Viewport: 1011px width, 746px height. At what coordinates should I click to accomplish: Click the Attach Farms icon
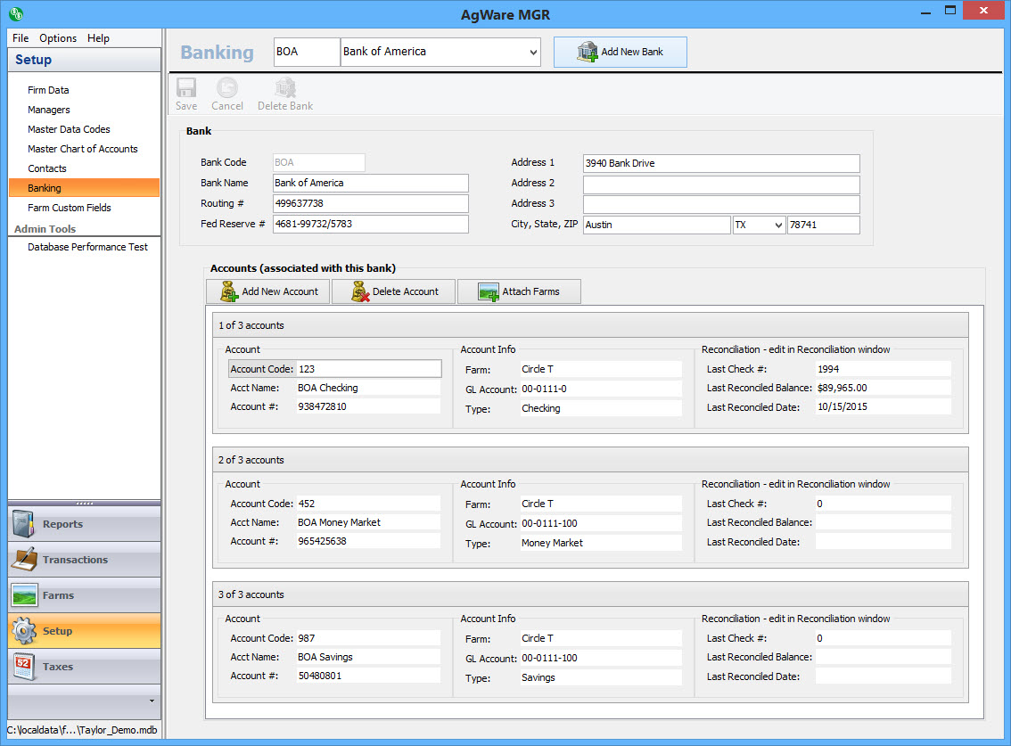(x=489, y=291)
